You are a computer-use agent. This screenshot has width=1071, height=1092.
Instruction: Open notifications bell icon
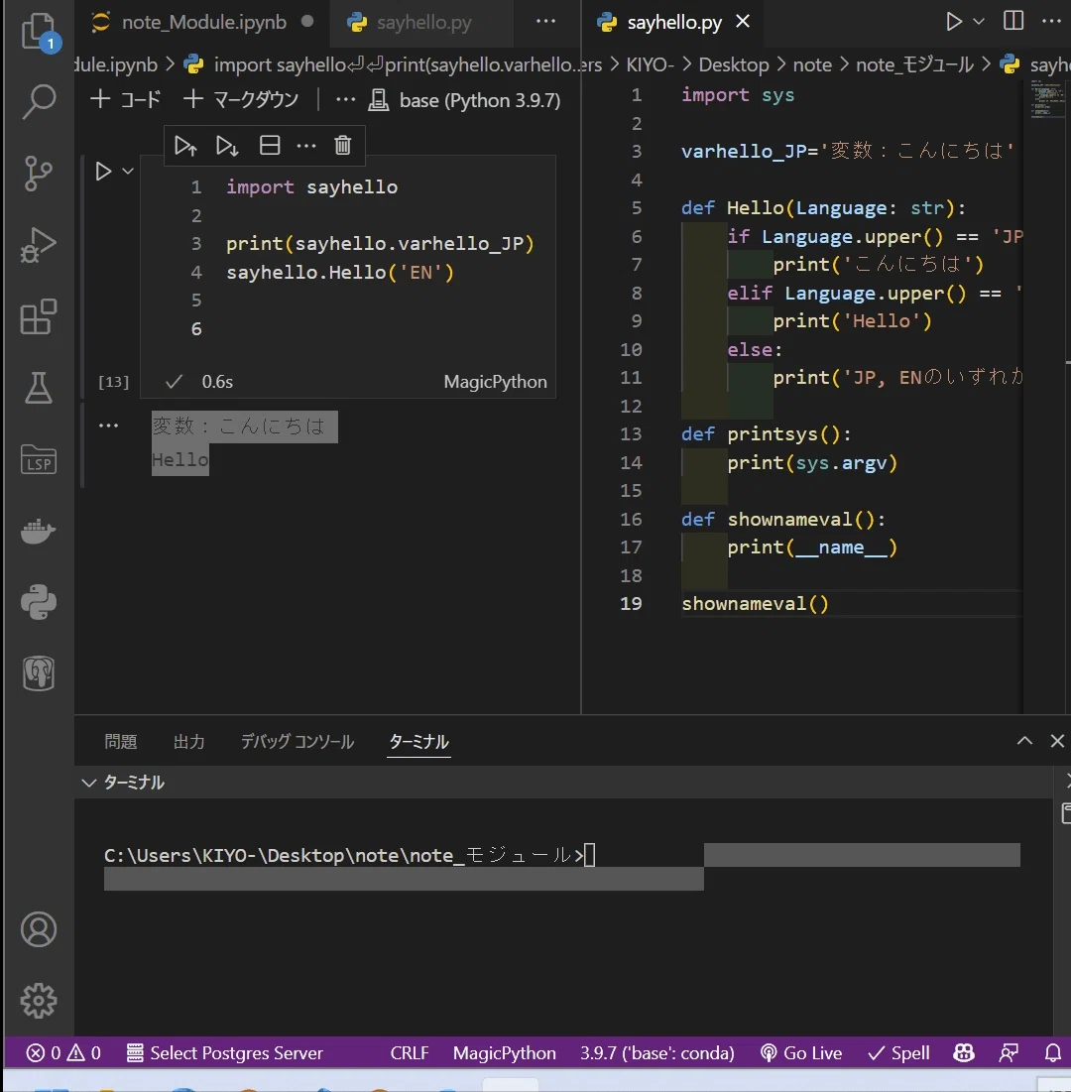tap(1053, 1053)
